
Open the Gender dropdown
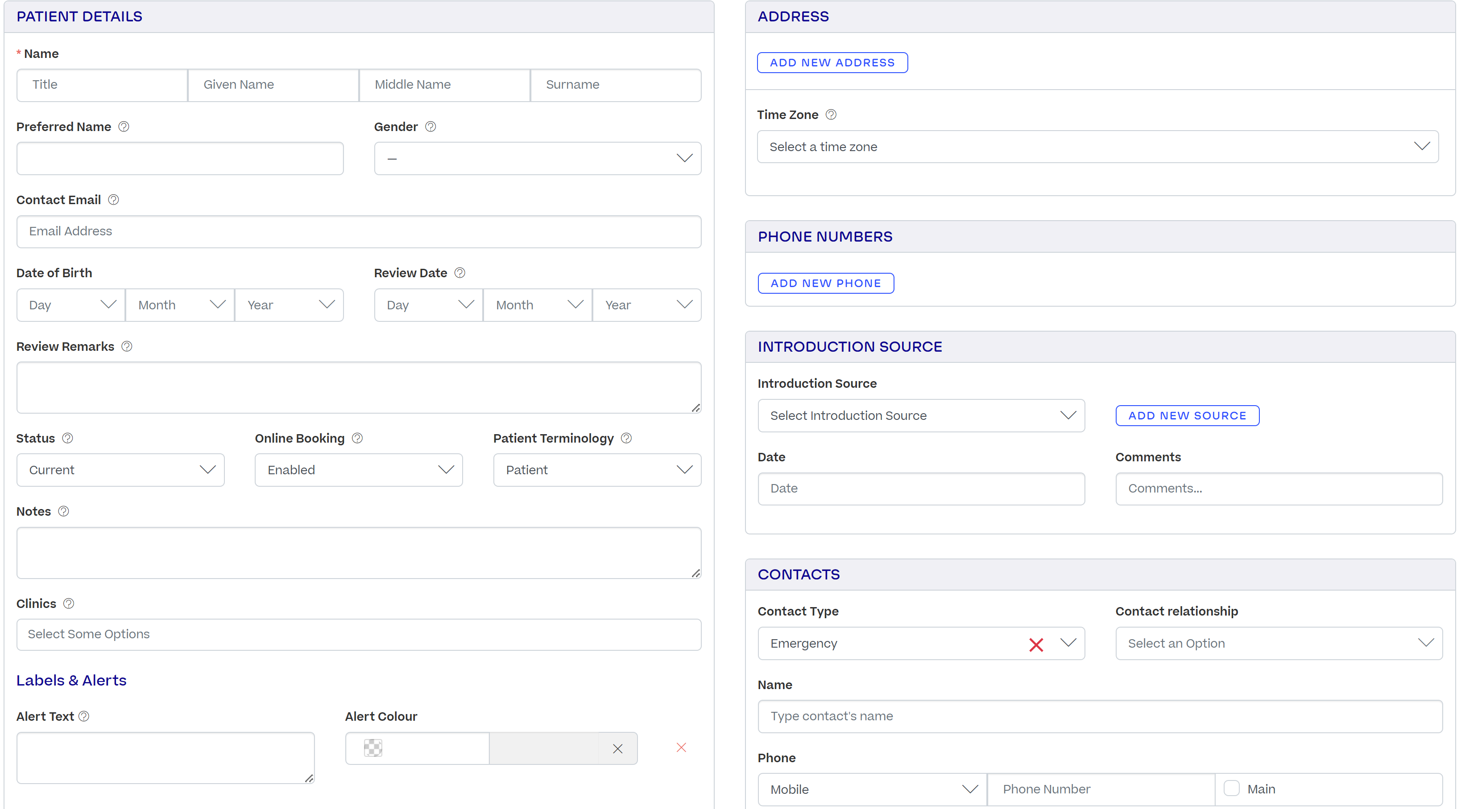(537, 159)
